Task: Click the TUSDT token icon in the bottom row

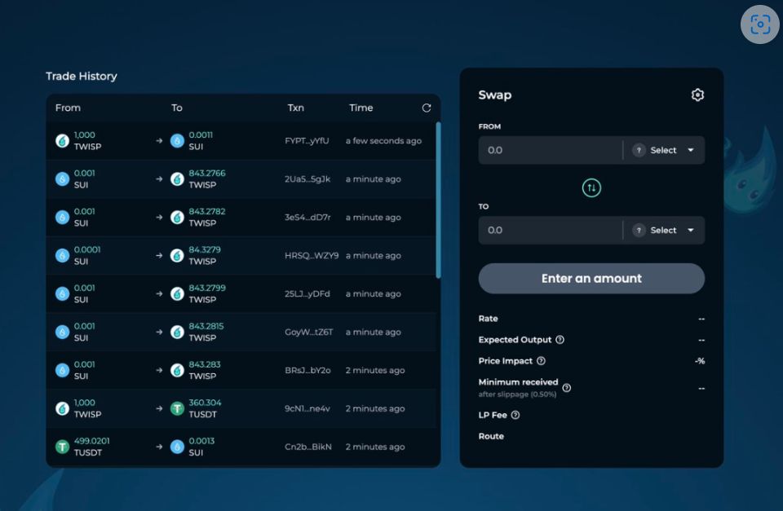Action: tap(61, 447)
